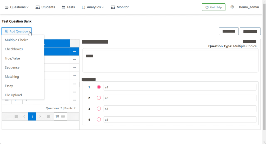Viewport: 266px width, 144px height.
Task: Open the page size dropdown showing 10
Action: point(60,117)
